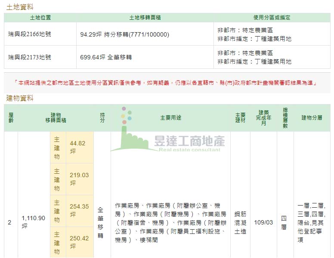Select the 持分 column header
Image resolution: width=334 pixels, height=258 pixels.
[x=102, y=118]
